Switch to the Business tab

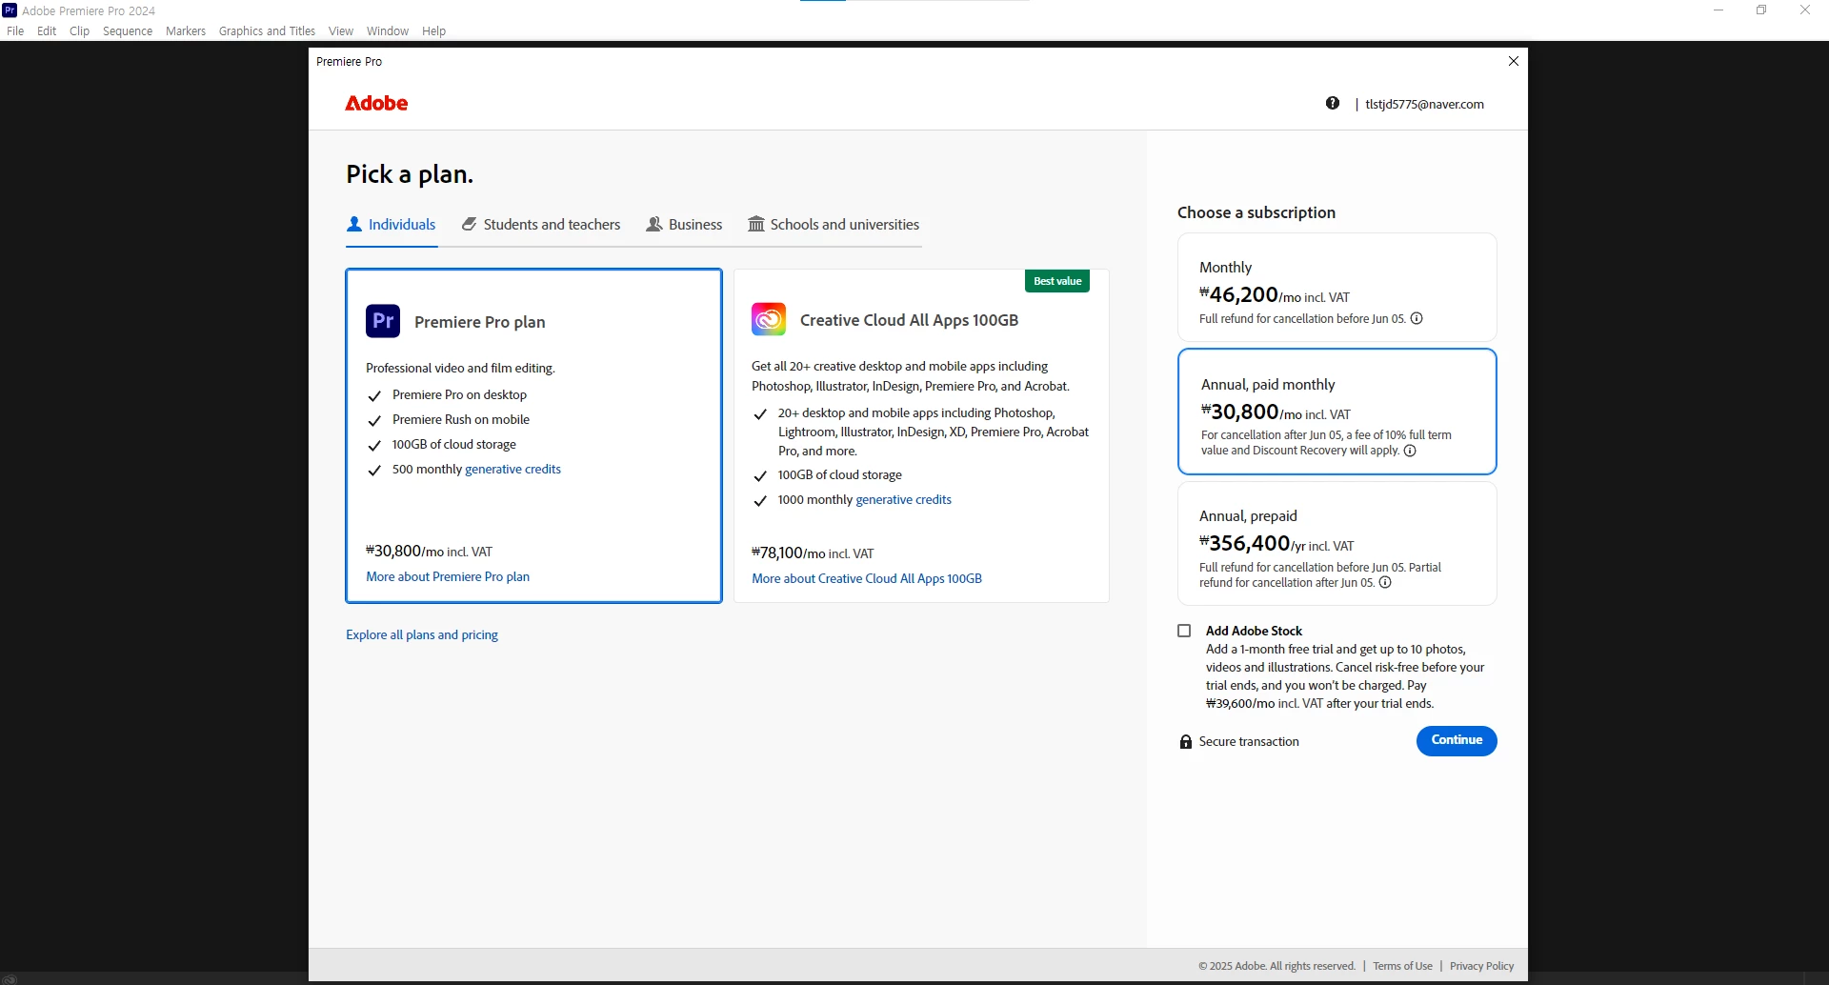point(684,225)
